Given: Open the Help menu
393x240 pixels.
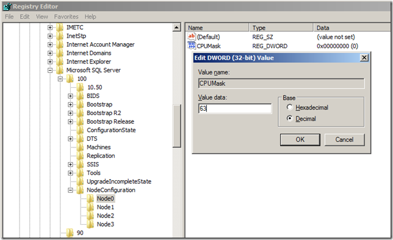Looking at the screenshot, I should tap(90, 17).
